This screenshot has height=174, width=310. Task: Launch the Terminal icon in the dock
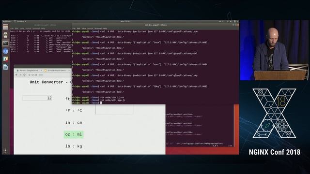tap(5, 43)
